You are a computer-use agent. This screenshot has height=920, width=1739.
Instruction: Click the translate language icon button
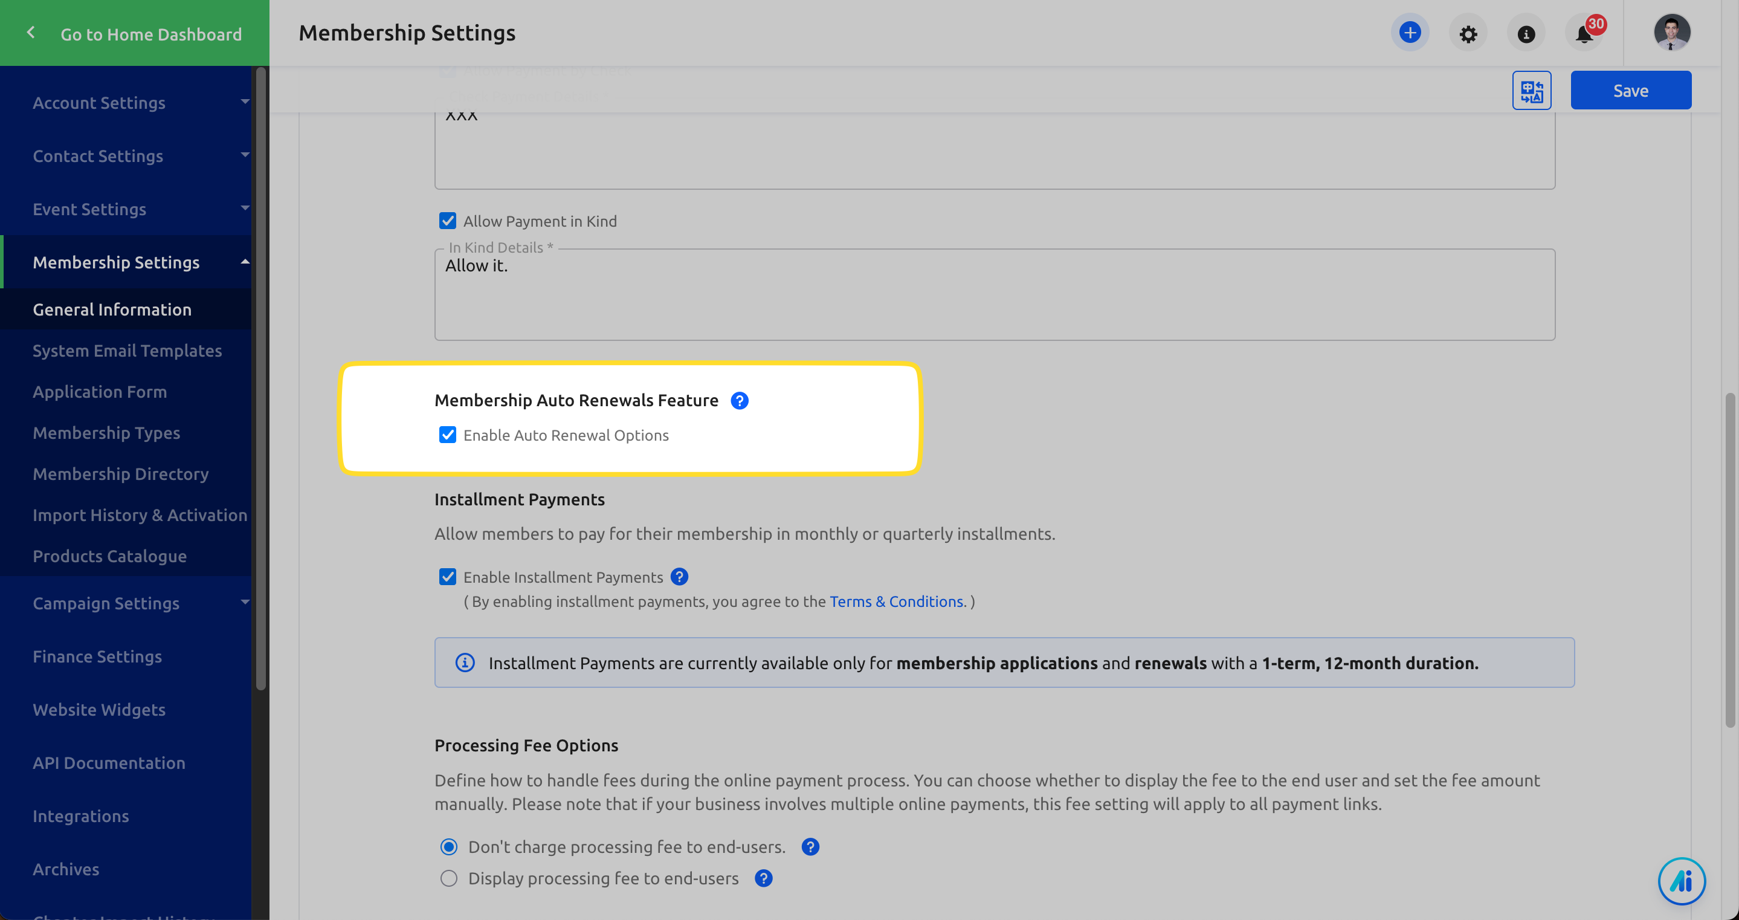click(1531, 91)
